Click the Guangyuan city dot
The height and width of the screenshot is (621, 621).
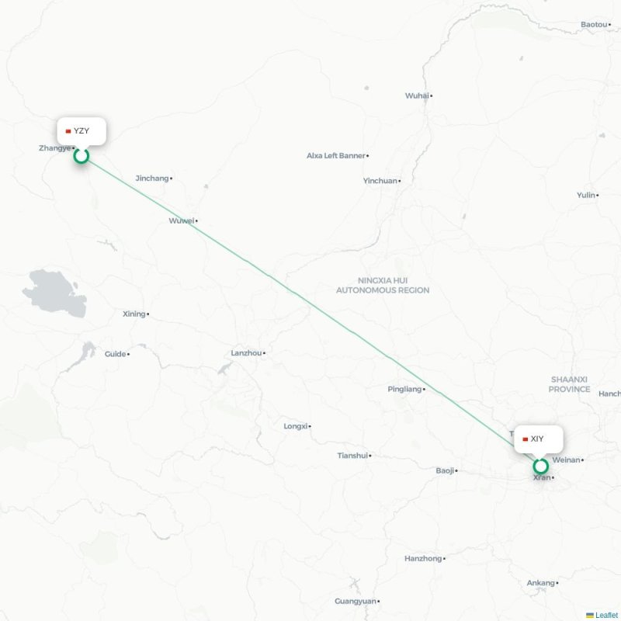[379, 601]
